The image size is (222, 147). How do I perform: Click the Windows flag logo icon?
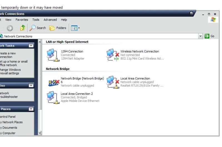click(x=213, y=20)
